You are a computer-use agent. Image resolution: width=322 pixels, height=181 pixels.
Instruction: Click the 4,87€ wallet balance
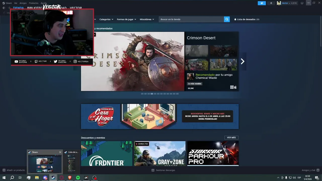click(294, 3)
